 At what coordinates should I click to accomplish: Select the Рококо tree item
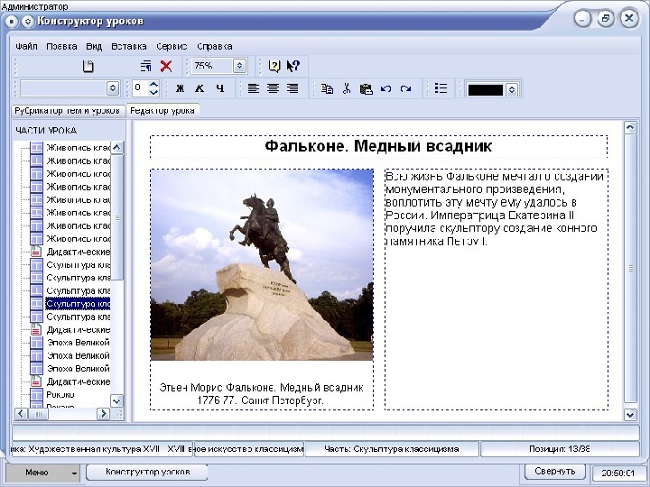(x=60, y=394)
